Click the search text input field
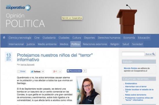This screenshot has height=105, width=159. (133, 54)
